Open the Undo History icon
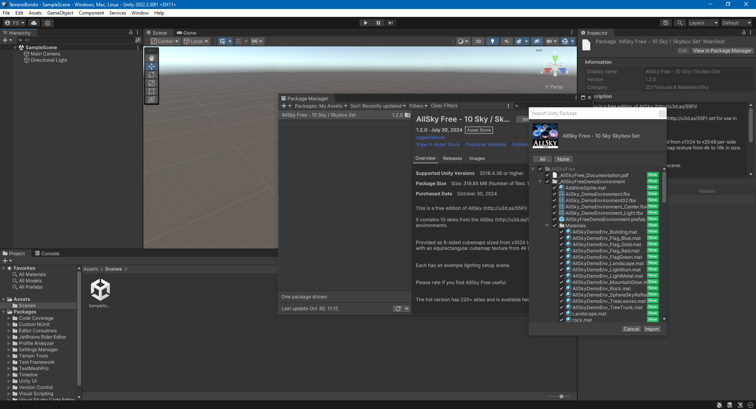The image size is (756, 409). click(666, 23)
